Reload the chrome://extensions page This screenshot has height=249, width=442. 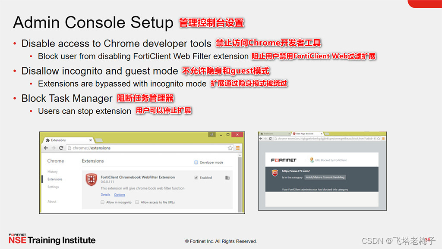point(61,148)
